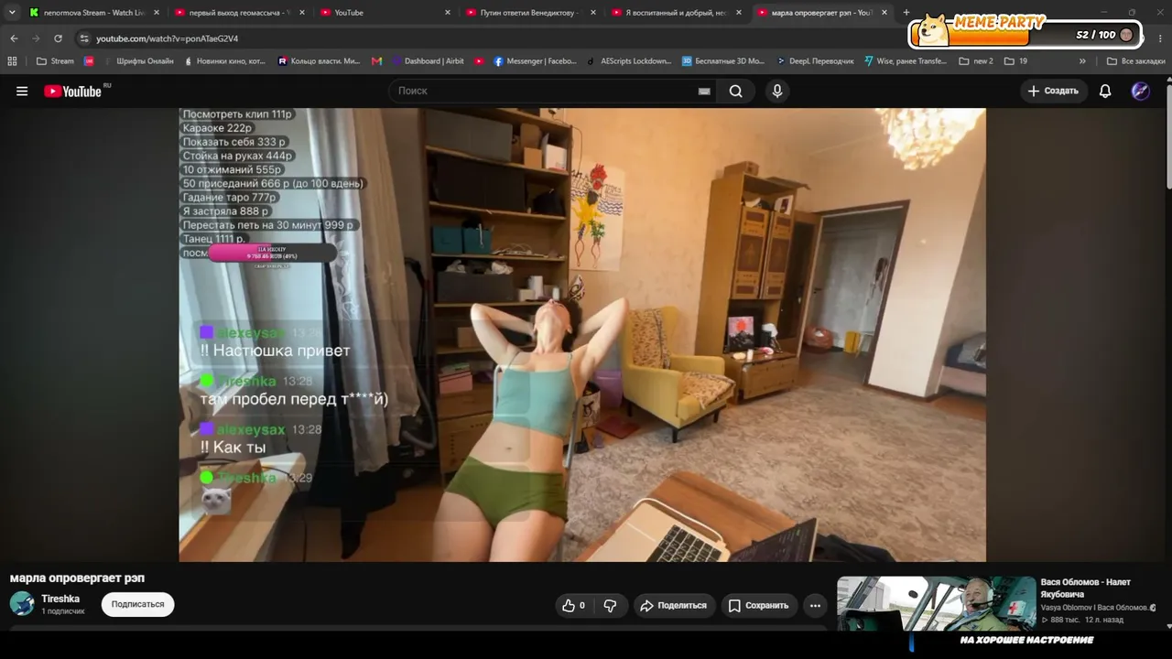Close the 'марла опровергает рэп' tab
The height and width of the screenshot is (659, 1172).
tap(884, 13)
